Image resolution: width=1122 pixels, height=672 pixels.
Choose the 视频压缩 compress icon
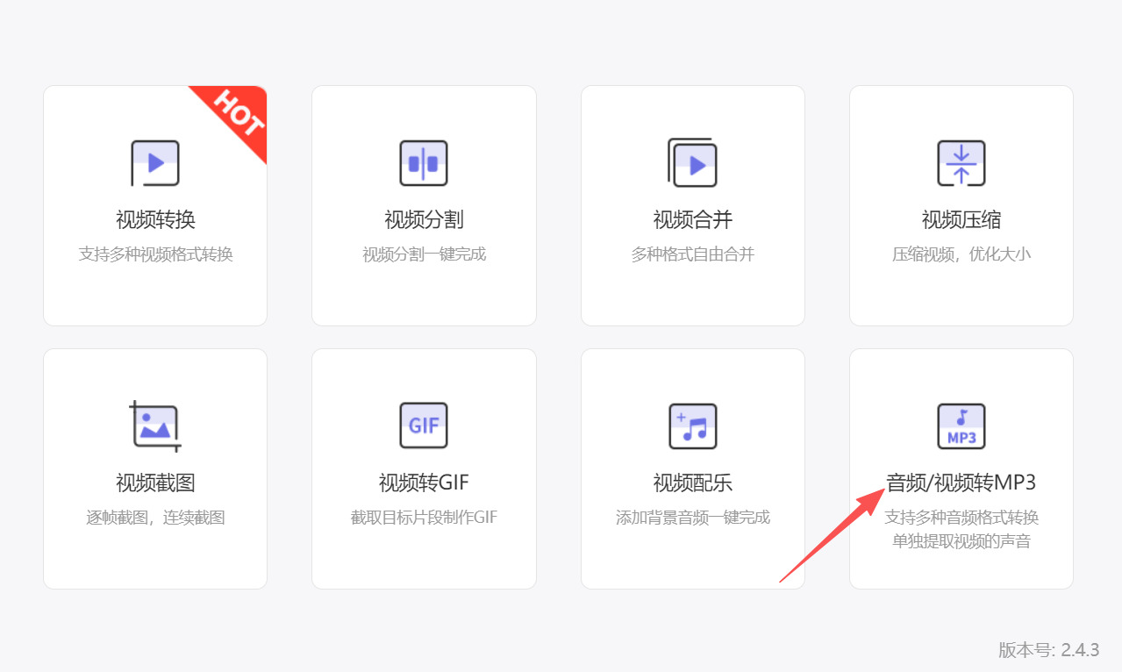[x=961, y=163]
